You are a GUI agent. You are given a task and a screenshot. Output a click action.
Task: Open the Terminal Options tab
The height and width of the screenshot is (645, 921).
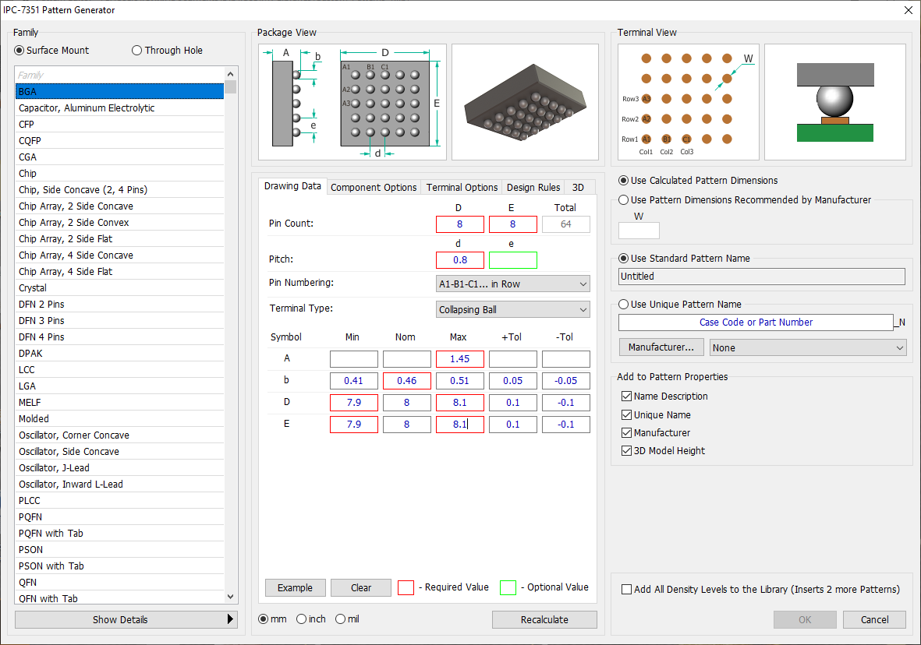click(462, 187)
